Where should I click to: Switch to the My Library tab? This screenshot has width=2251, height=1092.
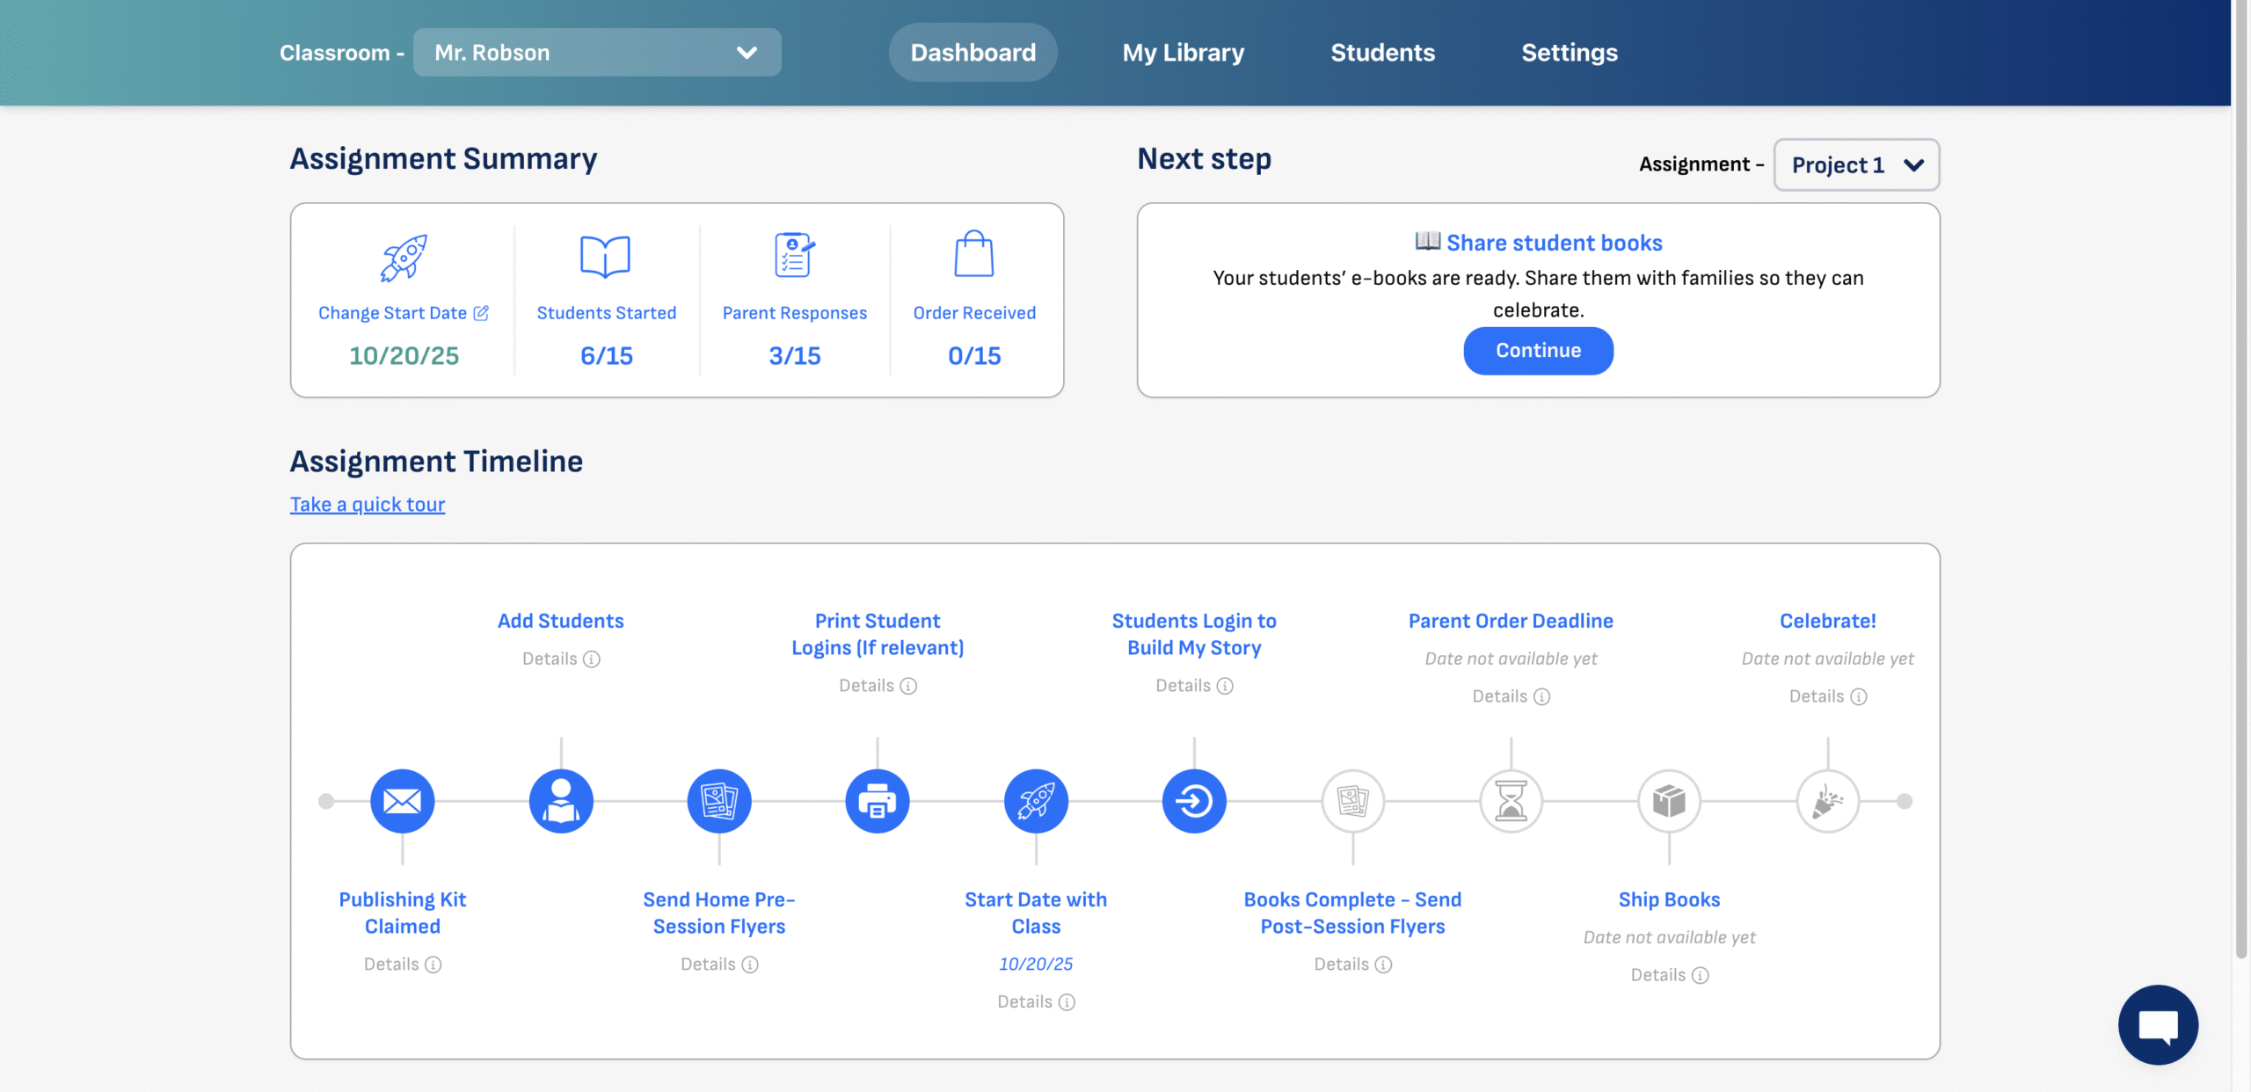1183,53
